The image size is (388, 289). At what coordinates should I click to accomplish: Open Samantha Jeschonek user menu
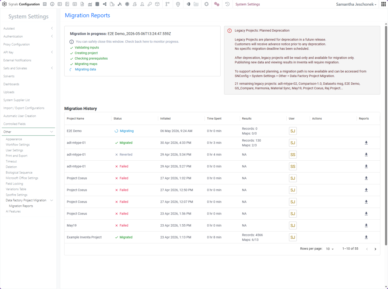click(x=356, y=4)
